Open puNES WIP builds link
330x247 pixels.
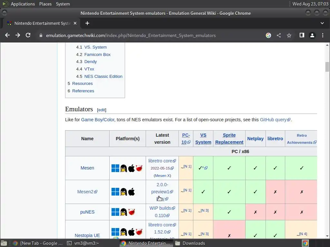[162, 208]
